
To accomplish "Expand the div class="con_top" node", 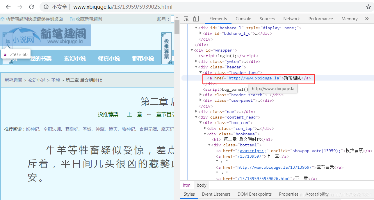I will click(x=205, y=128).
